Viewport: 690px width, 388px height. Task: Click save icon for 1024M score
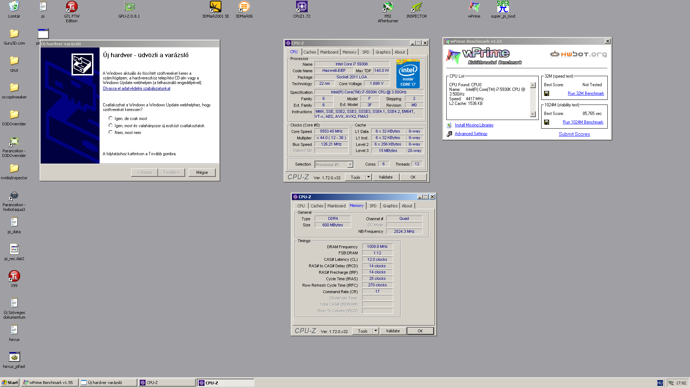pyautogui.click(x=547, y=122)
